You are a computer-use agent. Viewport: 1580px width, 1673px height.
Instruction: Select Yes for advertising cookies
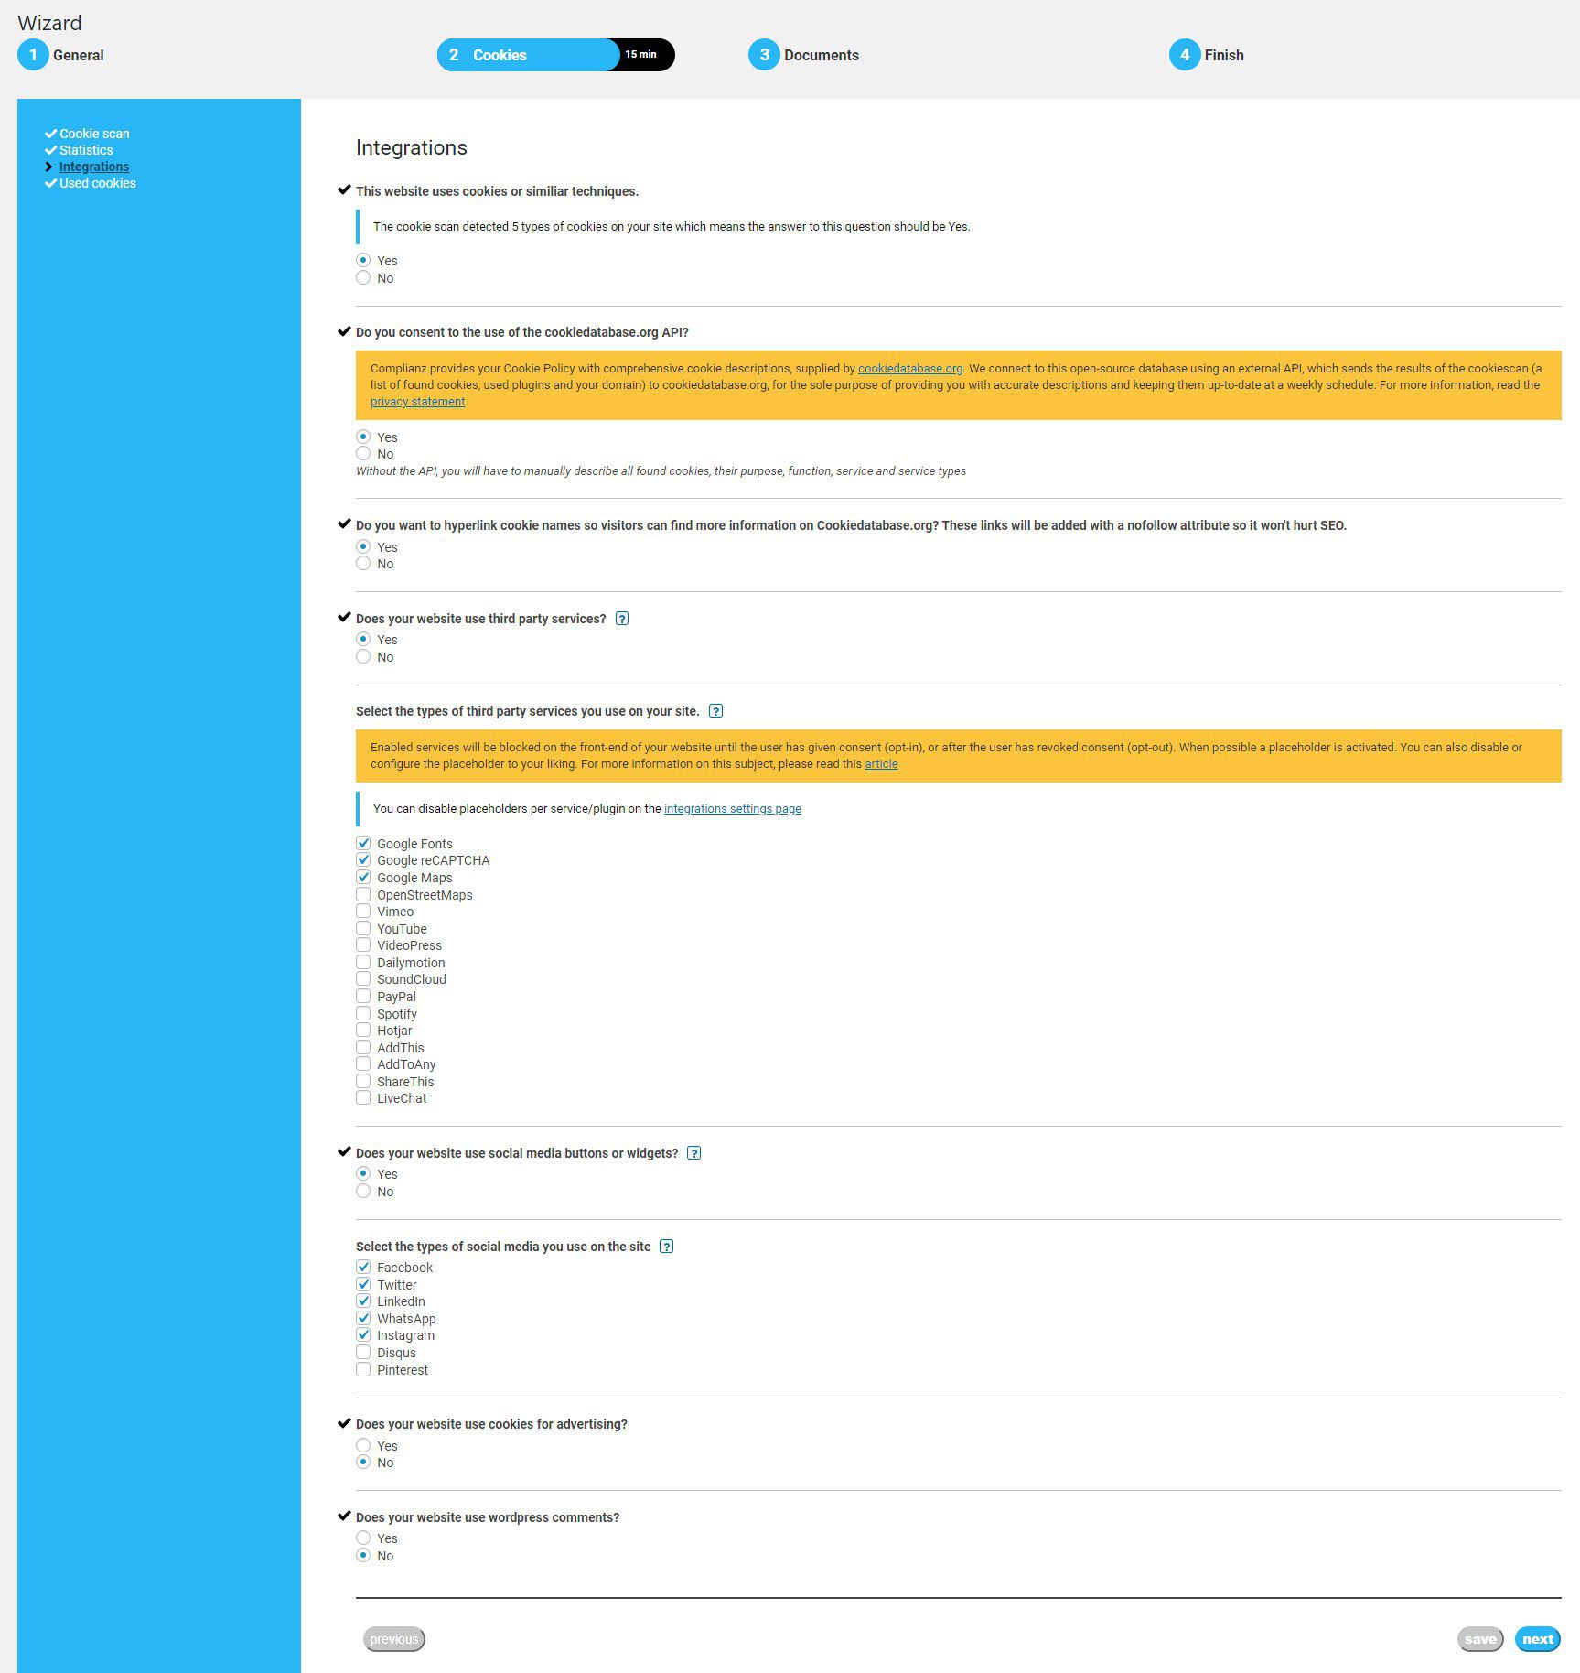click(363, 1445)
